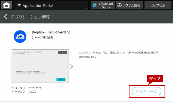This screenshot has height=102, width=173.
Task: Click the red タップ callout label
Action: [x=155, y=79]
